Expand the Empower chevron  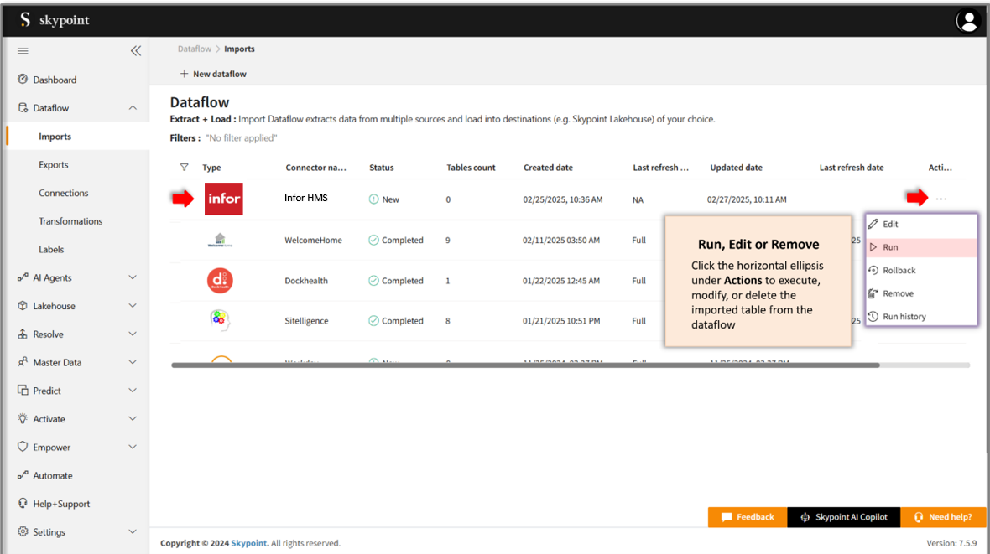tap(133, 447)
